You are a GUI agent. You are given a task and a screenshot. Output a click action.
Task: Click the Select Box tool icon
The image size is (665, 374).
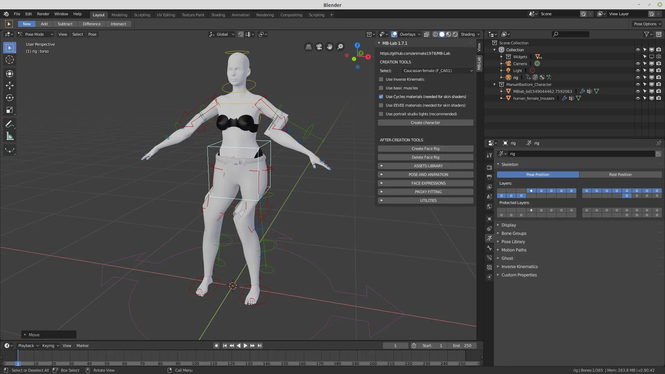click(x=10, y=47)
